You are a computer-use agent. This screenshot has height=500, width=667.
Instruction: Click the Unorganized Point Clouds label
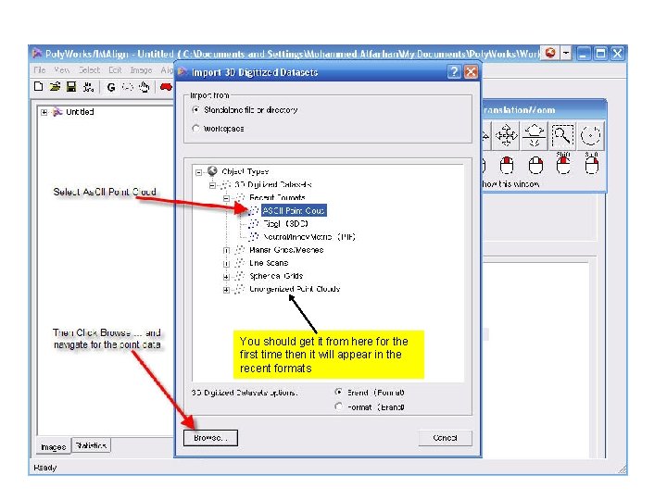(295, 289)
